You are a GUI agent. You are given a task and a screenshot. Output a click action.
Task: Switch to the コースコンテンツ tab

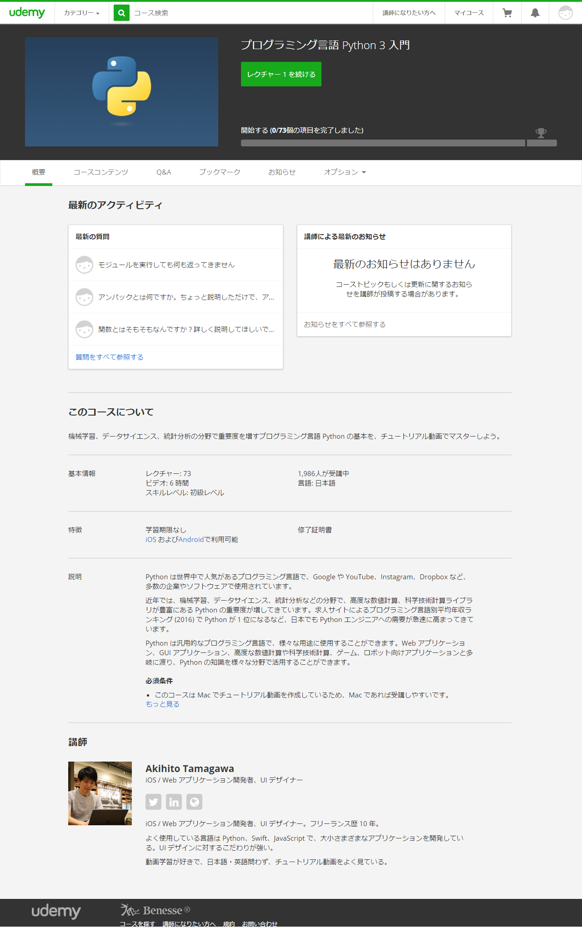point(101,172)
